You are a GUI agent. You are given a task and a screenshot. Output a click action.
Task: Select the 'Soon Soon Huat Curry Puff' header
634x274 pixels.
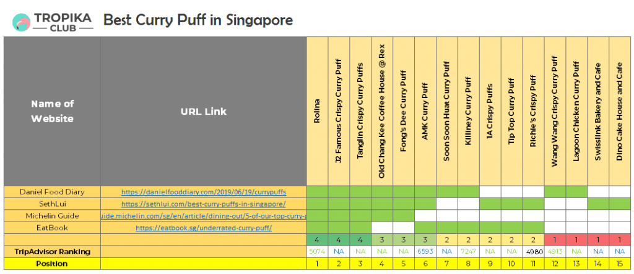point(447,111)
